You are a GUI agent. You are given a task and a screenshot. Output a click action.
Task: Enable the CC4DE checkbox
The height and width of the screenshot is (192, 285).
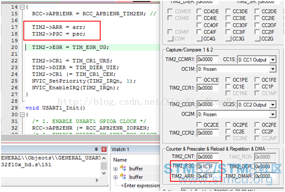coord(199,11)
